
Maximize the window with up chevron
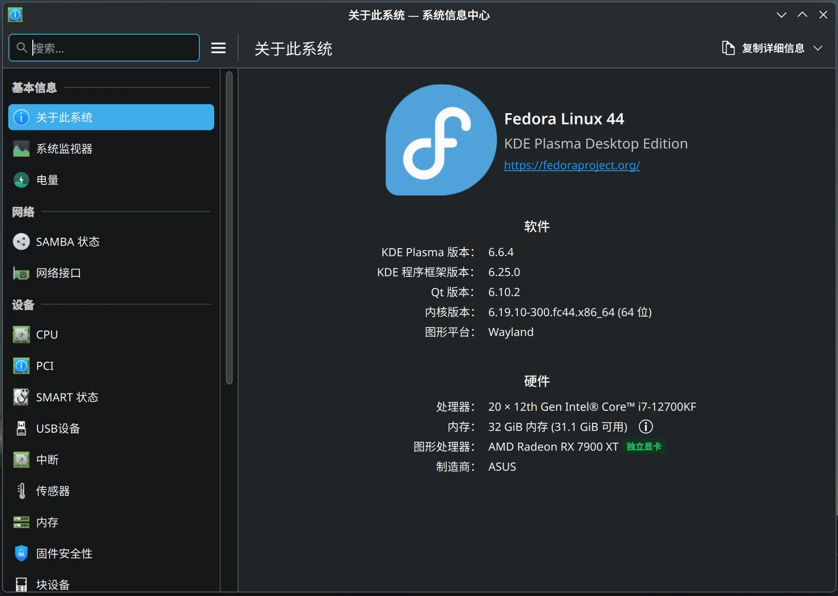coord(802,15)
